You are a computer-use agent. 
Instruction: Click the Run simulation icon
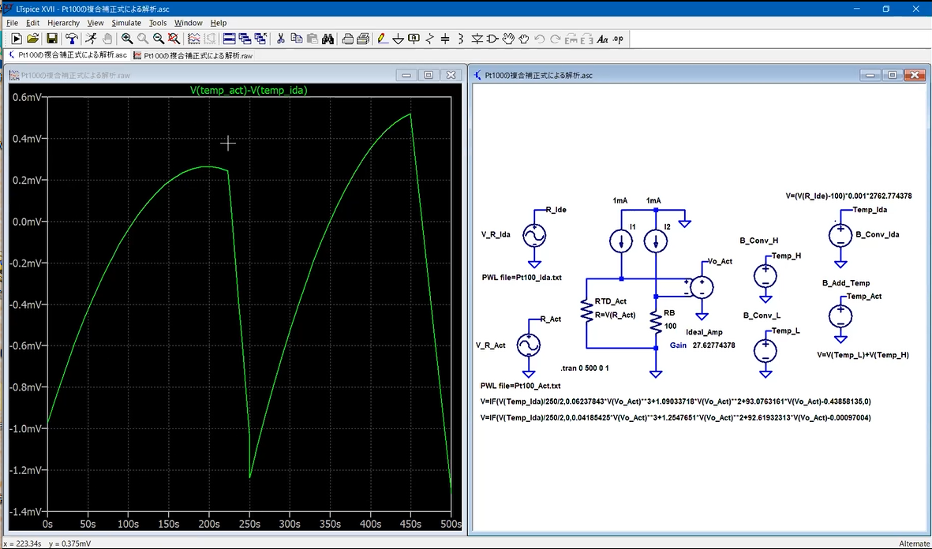[89, 39]
